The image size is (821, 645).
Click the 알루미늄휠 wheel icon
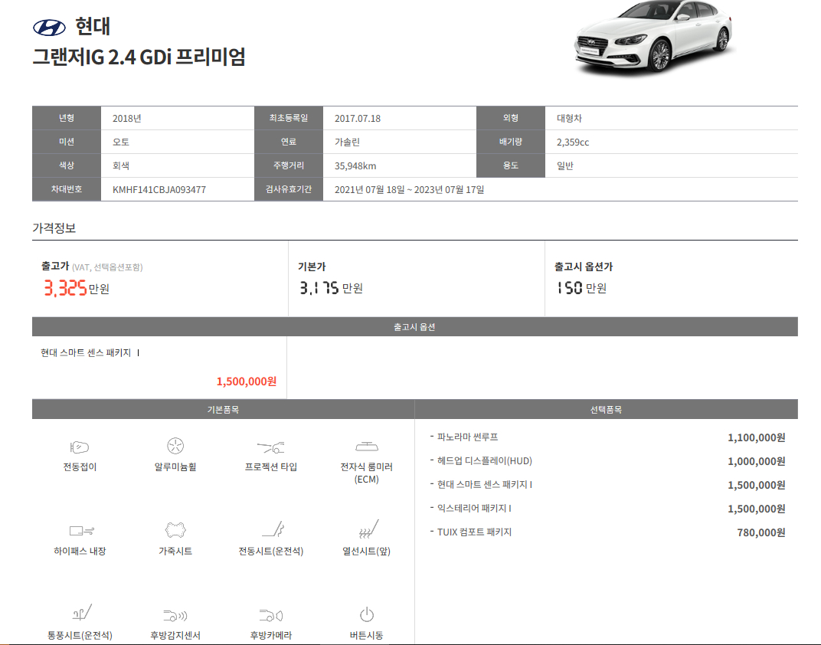coord(175,446)
